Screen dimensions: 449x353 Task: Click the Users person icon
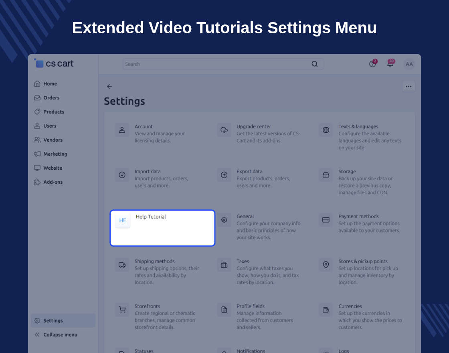pos(37,126)
